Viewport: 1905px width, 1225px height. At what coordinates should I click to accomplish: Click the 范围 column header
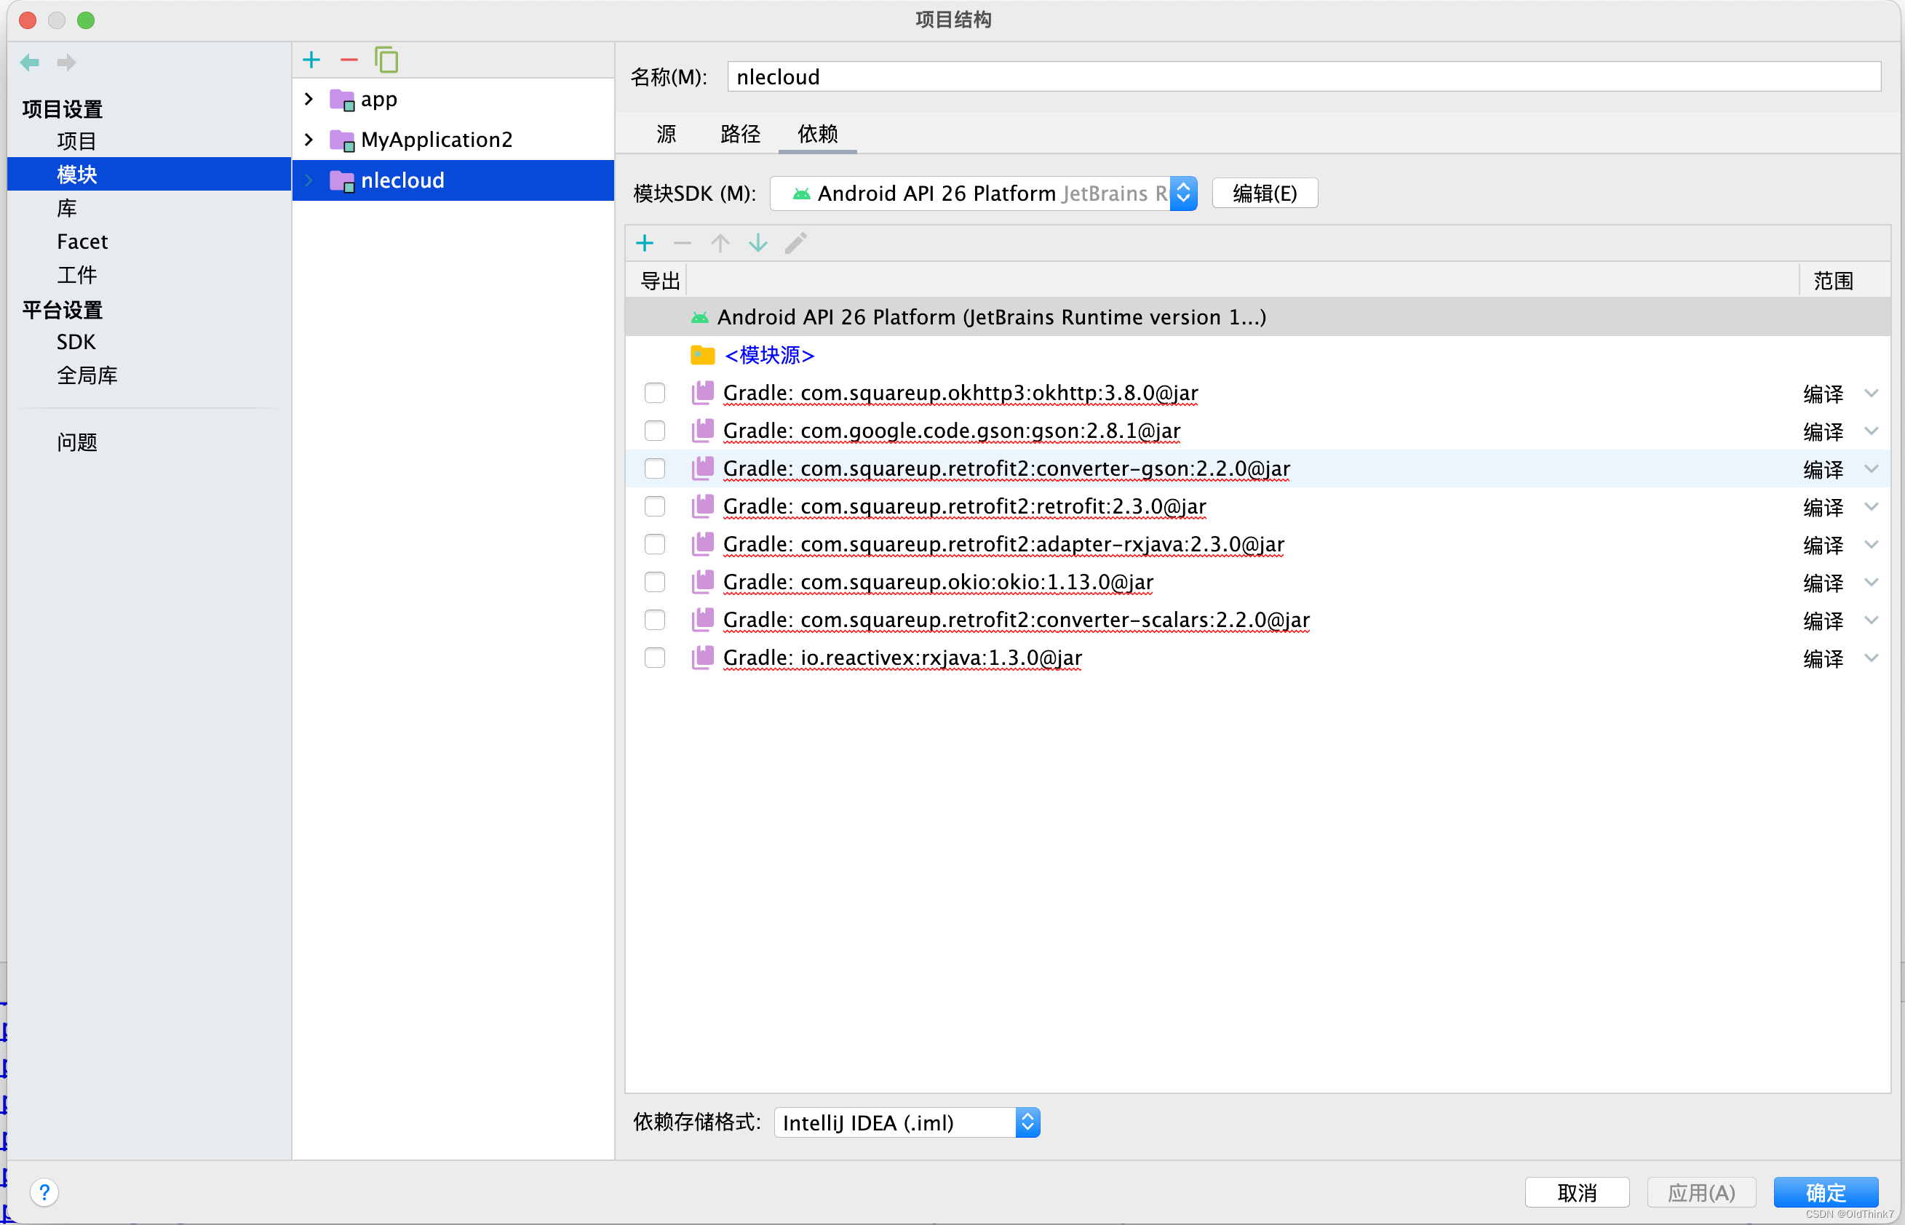1832,280
